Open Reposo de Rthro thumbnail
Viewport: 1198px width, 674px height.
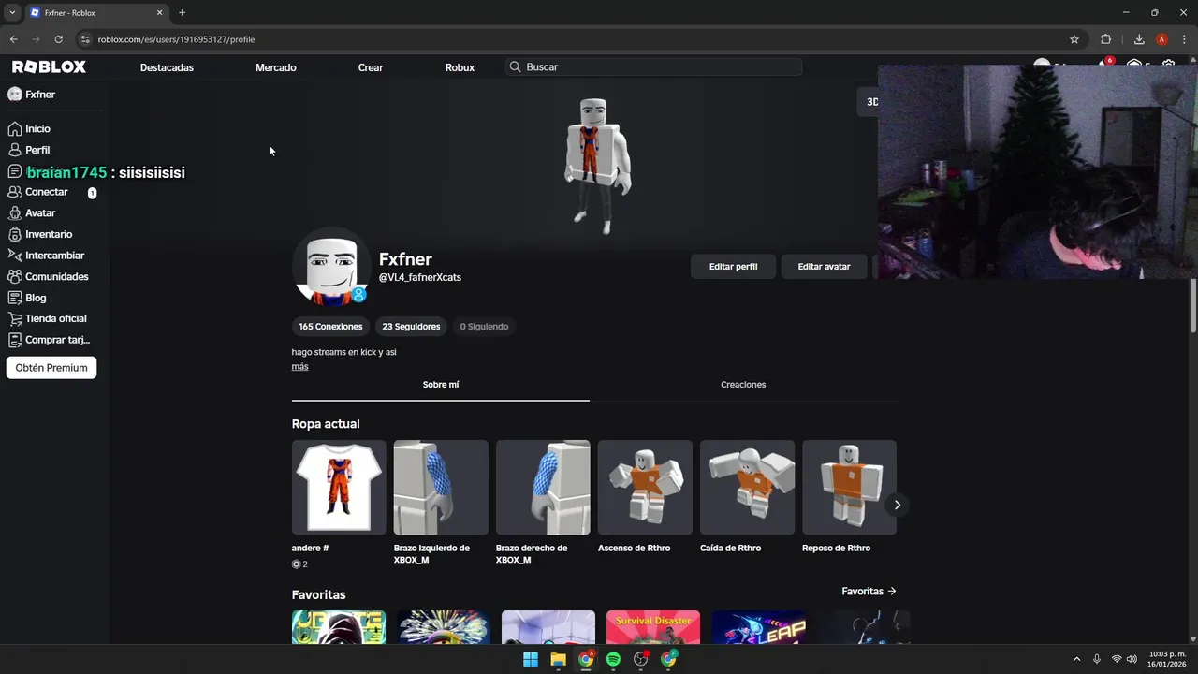849,487
